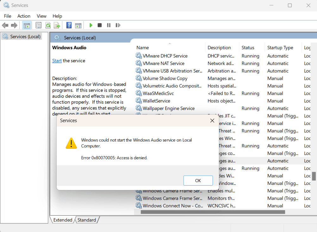This screenshot has height=232, width=317.
Task: Click the 'Monitors th...' description cell
Action: [221, 198]
